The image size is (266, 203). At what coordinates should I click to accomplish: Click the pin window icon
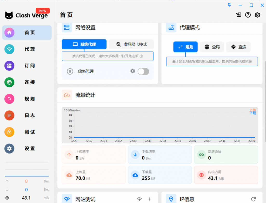point(229,5)
